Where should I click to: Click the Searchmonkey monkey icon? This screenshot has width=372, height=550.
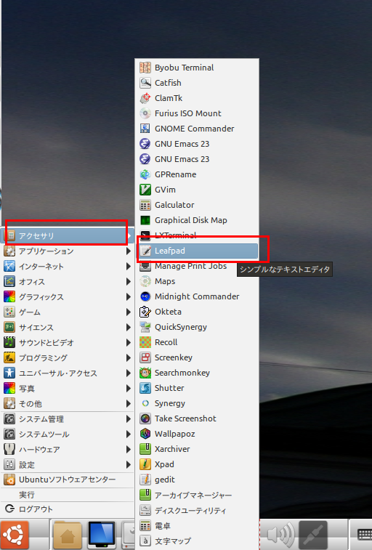tap(145, 373)
